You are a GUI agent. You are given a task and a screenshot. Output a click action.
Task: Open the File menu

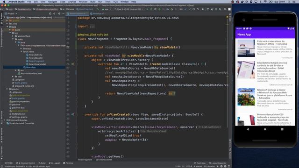coord(29,2)
